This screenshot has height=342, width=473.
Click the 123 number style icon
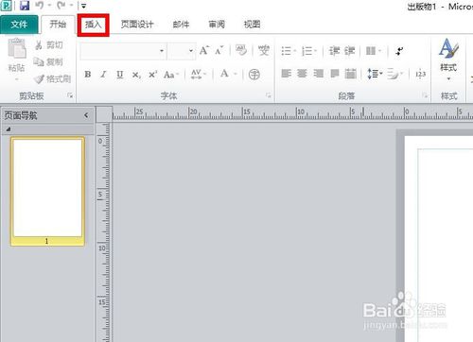(x=421, y=75)
